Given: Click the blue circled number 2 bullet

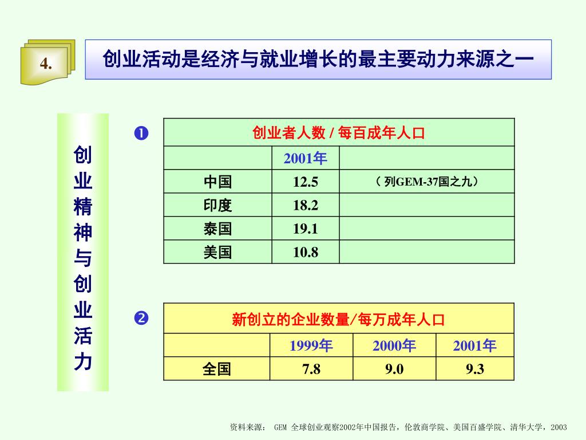Looking at the screenshot, I should pos(141,319).
